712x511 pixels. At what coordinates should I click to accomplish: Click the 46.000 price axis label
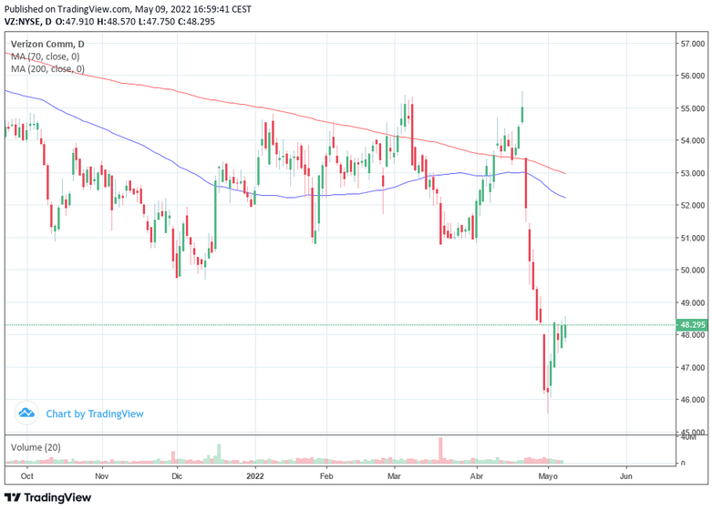coord(693,400)
